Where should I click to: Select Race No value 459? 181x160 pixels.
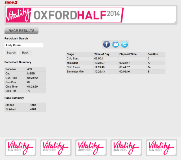29,69
